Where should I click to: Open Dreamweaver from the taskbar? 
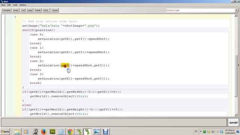pyautogui.click(x=52, y=132)
